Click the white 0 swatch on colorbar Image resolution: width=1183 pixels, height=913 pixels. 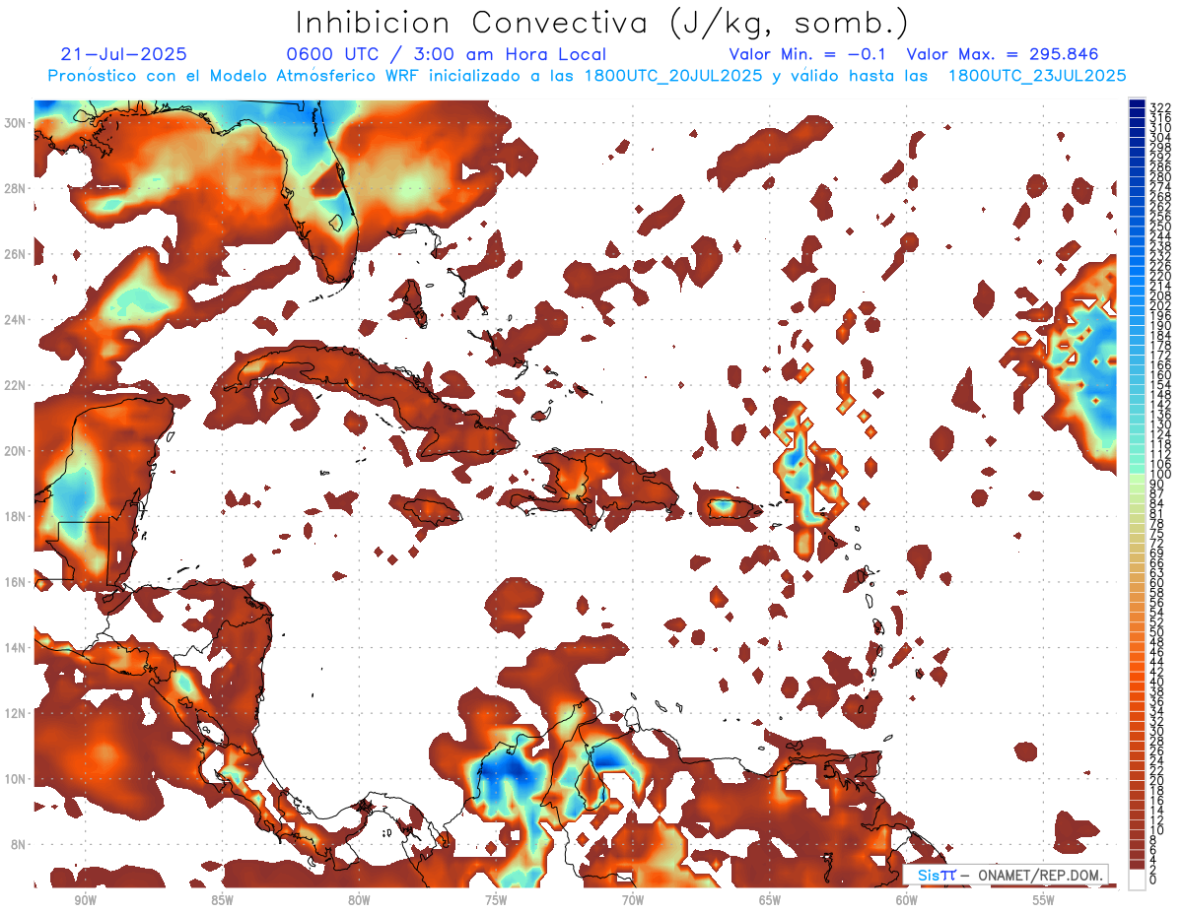1137,879
